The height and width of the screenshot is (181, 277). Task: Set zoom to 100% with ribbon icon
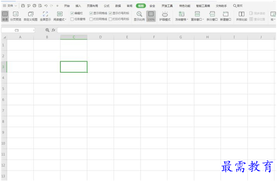point(151,14)
